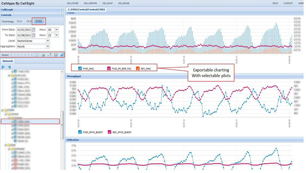Open the CELLMAP menu item
The image size is (306, 173).
pos(107,3)
